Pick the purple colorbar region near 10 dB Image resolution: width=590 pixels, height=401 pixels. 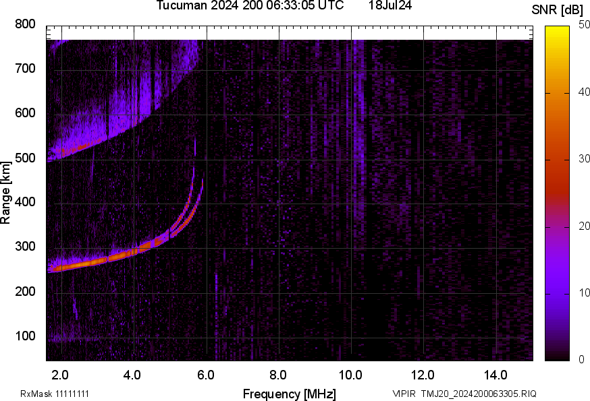click(x=557, y=293)
